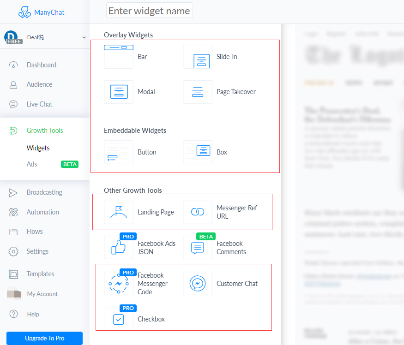Choose the Checkbox growth tool icon
This screenshot has height=345, width=404.
(119, 319)
